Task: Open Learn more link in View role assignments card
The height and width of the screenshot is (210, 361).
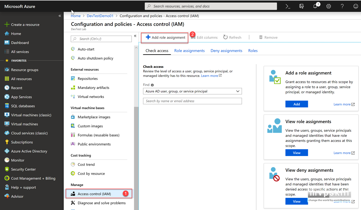Action: click(x=344, y=153)
